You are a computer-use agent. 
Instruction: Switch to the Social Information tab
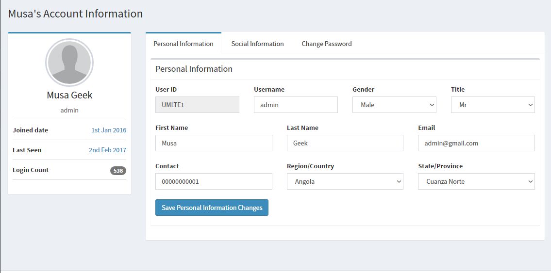257,44
